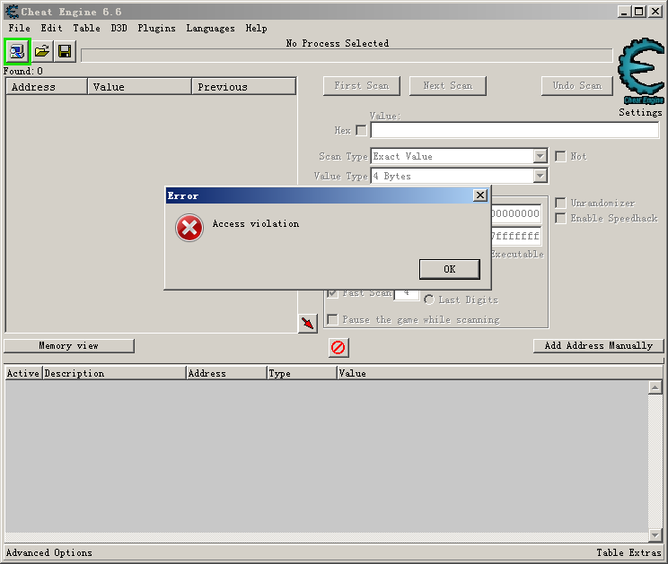Click the "Access violation" message
This screenshot has width=668, height=564.
[x=256, y=224]
